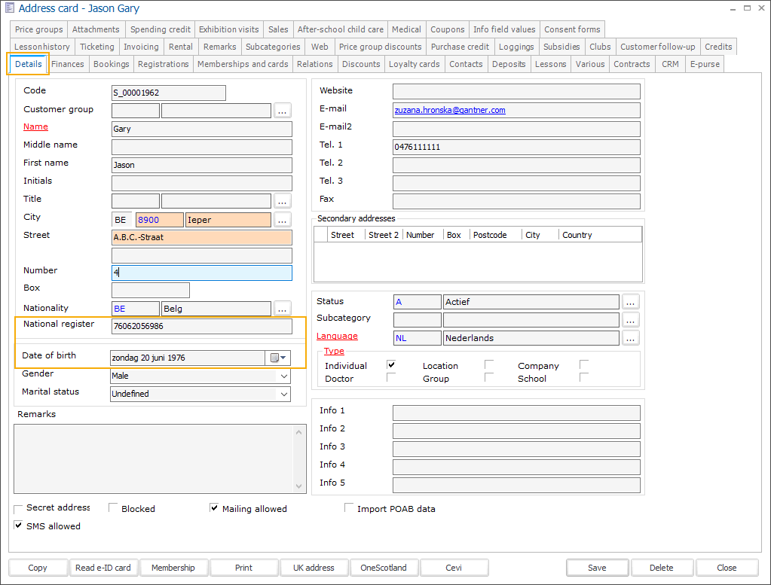
Task: Enable the Secret address checkbox
Action: pyautogui.click(x=19, y=509)
